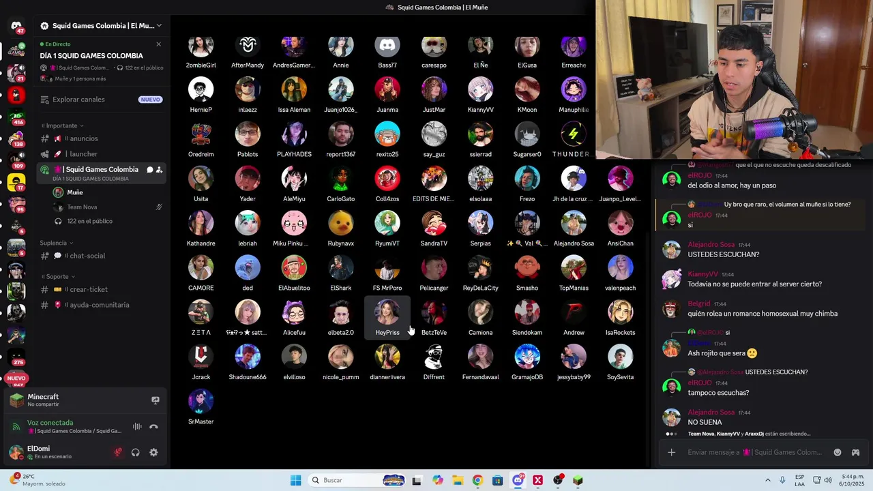Open File Explorer from the taskbar

point(457,480)
